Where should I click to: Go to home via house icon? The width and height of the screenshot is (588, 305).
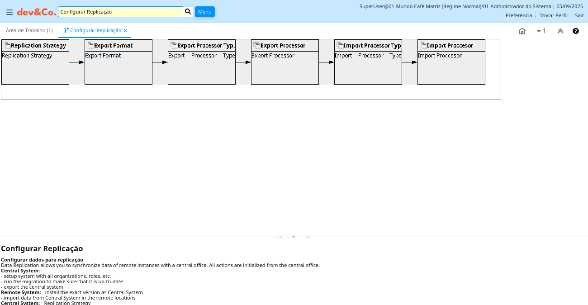click(522, 31)
